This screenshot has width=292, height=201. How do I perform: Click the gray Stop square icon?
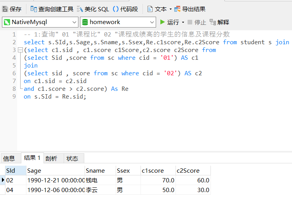(x=190, y=22)
